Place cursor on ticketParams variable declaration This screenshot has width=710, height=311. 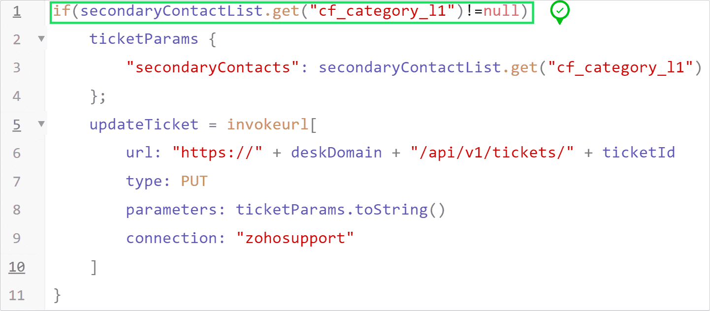pos(144,39)
